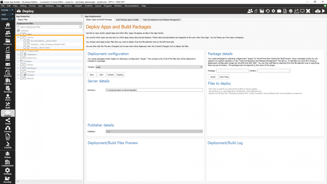Click the Edit configuration button
Viewport: 327px width, 184px height.
tap(101, 75)
